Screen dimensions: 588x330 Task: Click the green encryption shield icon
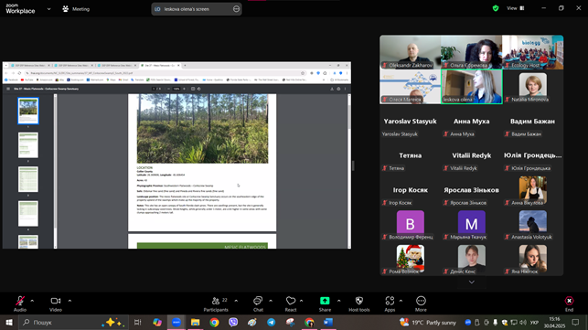pos(496,8)
